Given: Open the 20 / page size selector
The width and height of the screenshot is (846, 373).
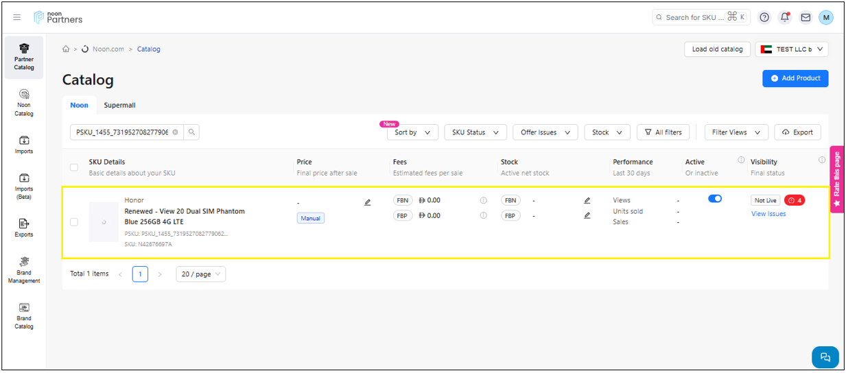Looking at the screenshot, I should 200,274.
